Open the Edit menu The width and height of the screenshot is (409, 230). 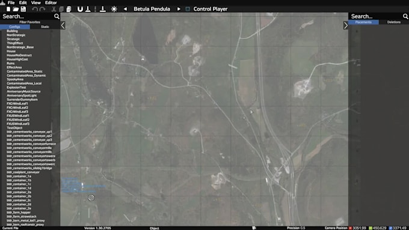(23, 2)
